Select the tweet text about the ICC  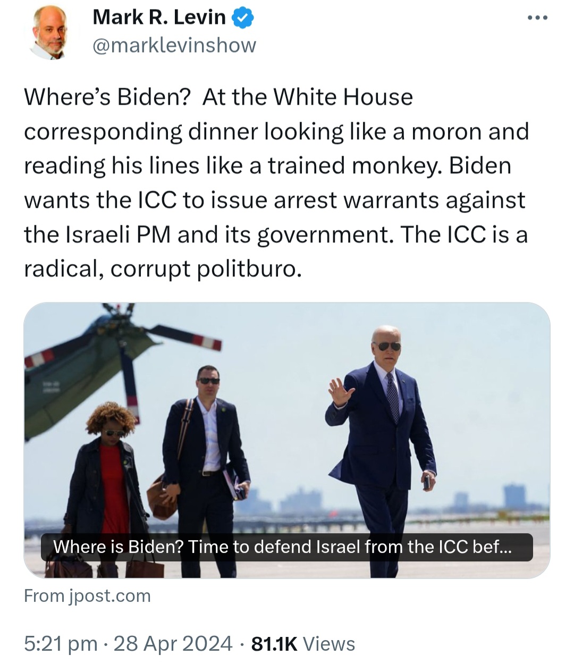[x=276, y=182]
